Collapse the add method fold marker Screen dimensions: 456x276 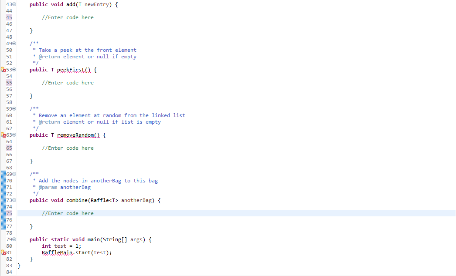pos(14,4)
